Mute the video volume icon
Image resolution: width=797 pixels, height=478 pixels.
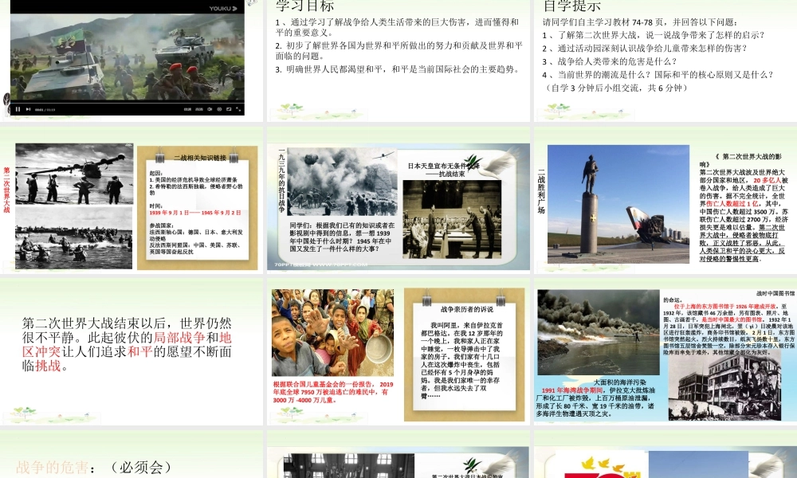click(x=210, y=109)
